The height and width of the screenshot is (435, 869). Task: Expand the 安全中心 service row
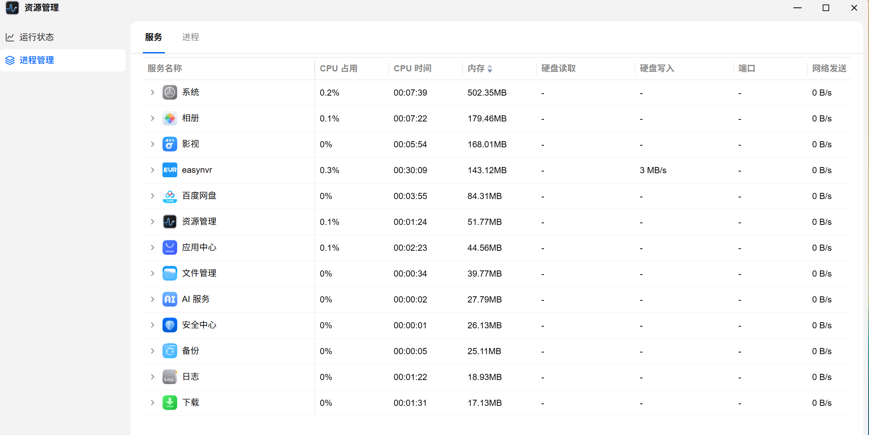click(152, 325)
